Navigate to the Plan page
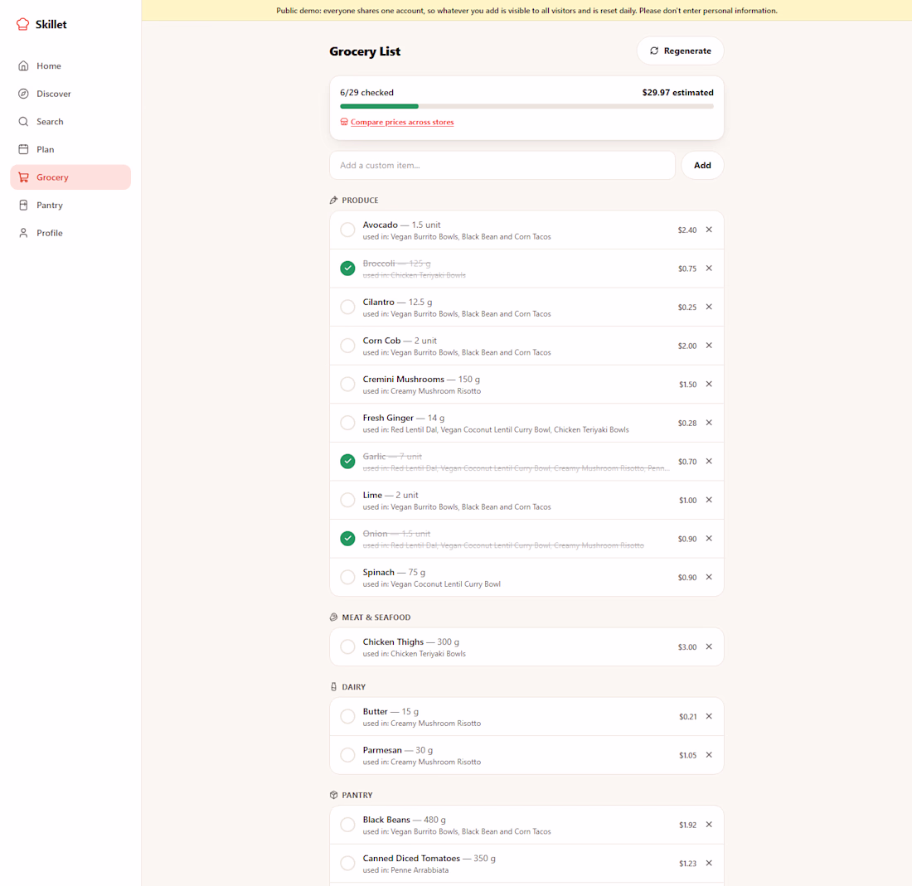Viewport: 912px width, 886px height. (x=70, y=149)
